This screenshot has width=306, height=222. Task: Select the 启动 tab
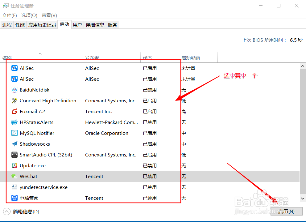click(x=64, y=24)
